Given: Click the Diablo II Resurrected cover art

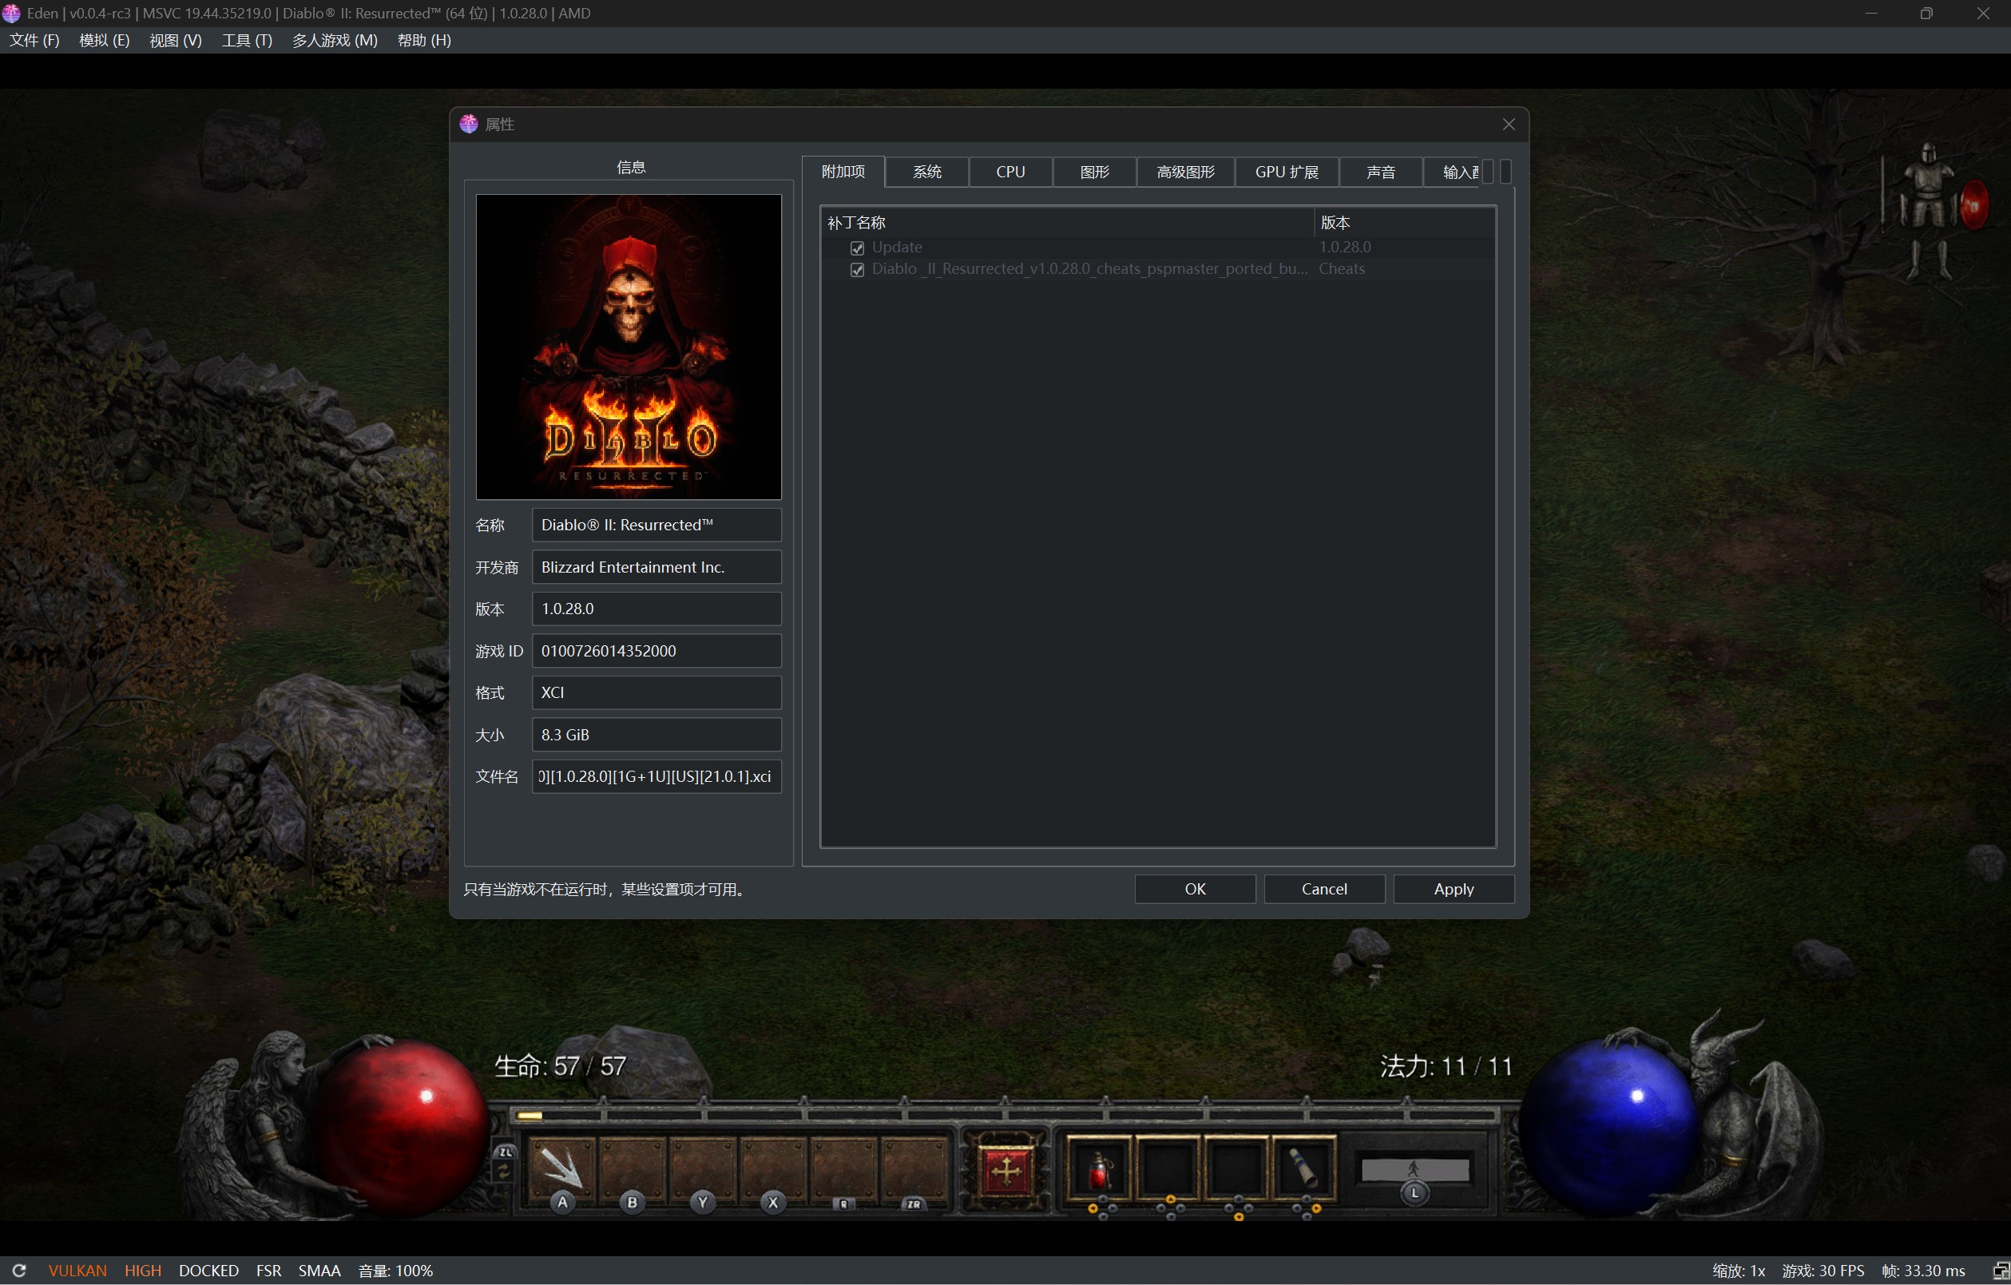Looking at the screenshot, I should (628, 346).
